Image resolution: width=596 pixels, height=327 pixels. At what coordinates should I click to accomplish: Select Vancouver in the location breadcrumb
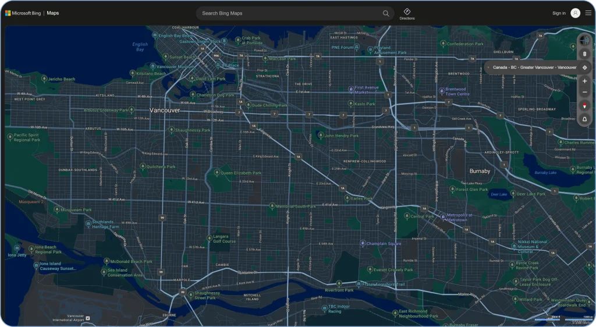point(567,67)
